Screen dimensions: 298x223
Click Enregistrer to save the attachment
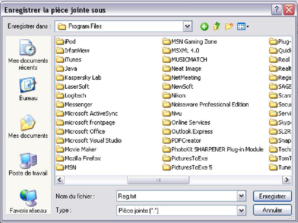(x=272, y=196)
